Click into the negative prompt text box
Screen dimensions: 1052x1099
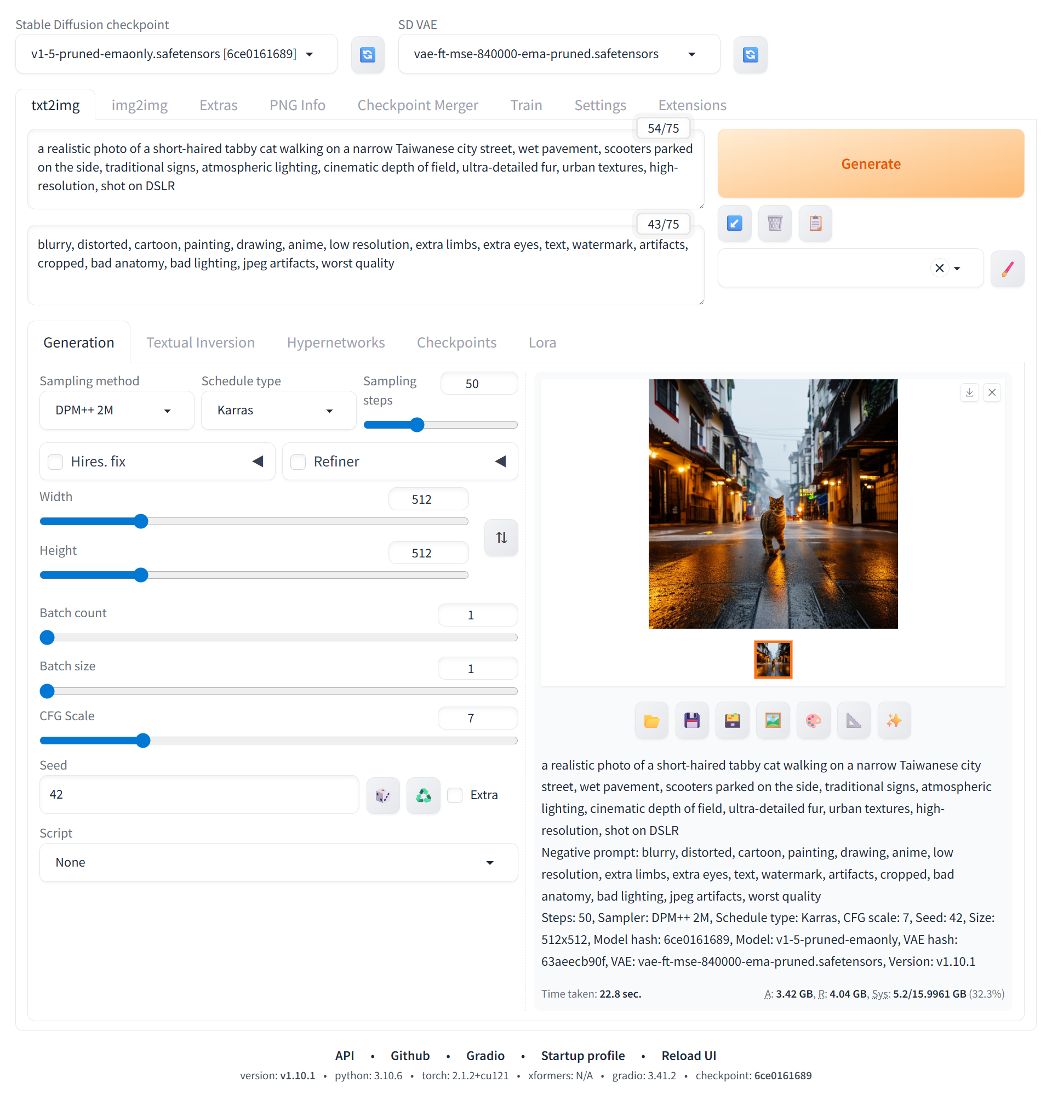[365, 265]
